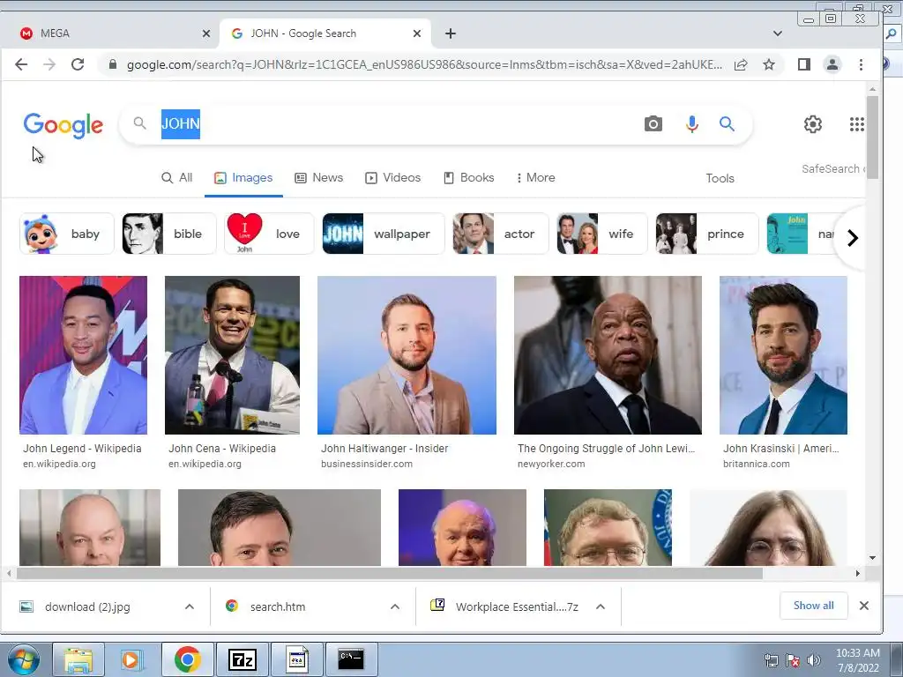This screenshot has width=903, height=677.
Task: Open Windows Explorer from taskbar
Action: coord(78,659)
